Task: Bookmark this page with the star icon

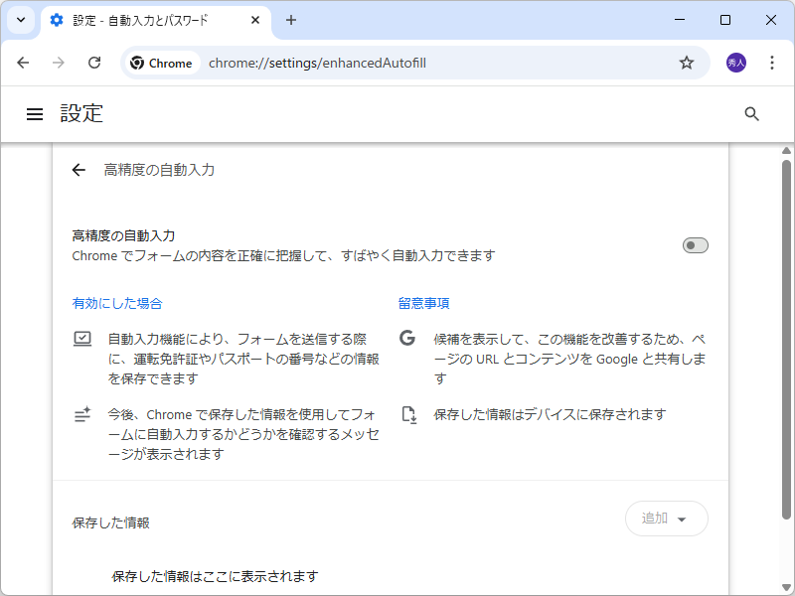Action: click(686, 62)
